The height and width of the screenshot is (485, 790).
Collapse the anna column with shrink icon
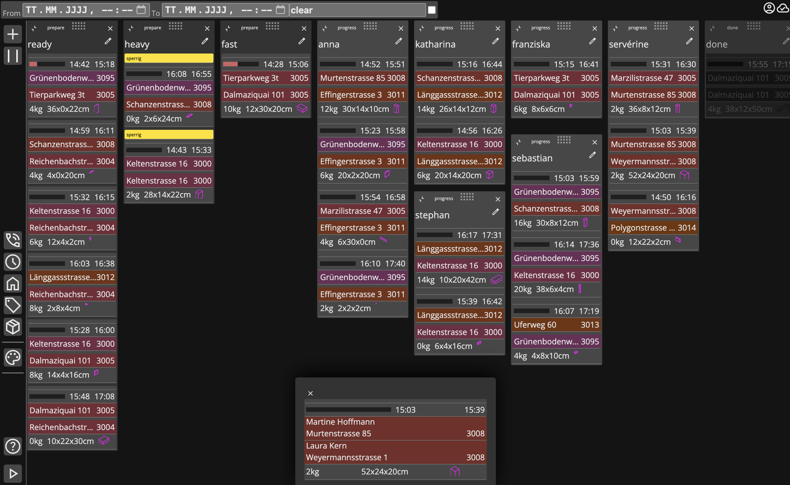pos(325,28)
